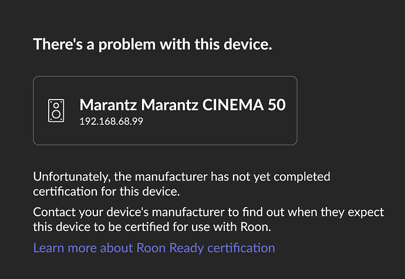
Task: Click the large woofer circle in the speaker icon
Action: pos(56,114)
